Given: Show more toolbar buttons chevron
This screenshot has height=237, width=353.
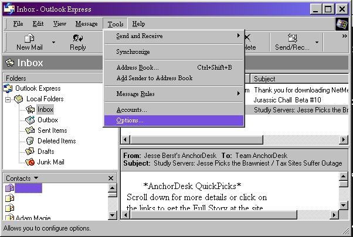Looking at the screenshot, I should point(344,36).
